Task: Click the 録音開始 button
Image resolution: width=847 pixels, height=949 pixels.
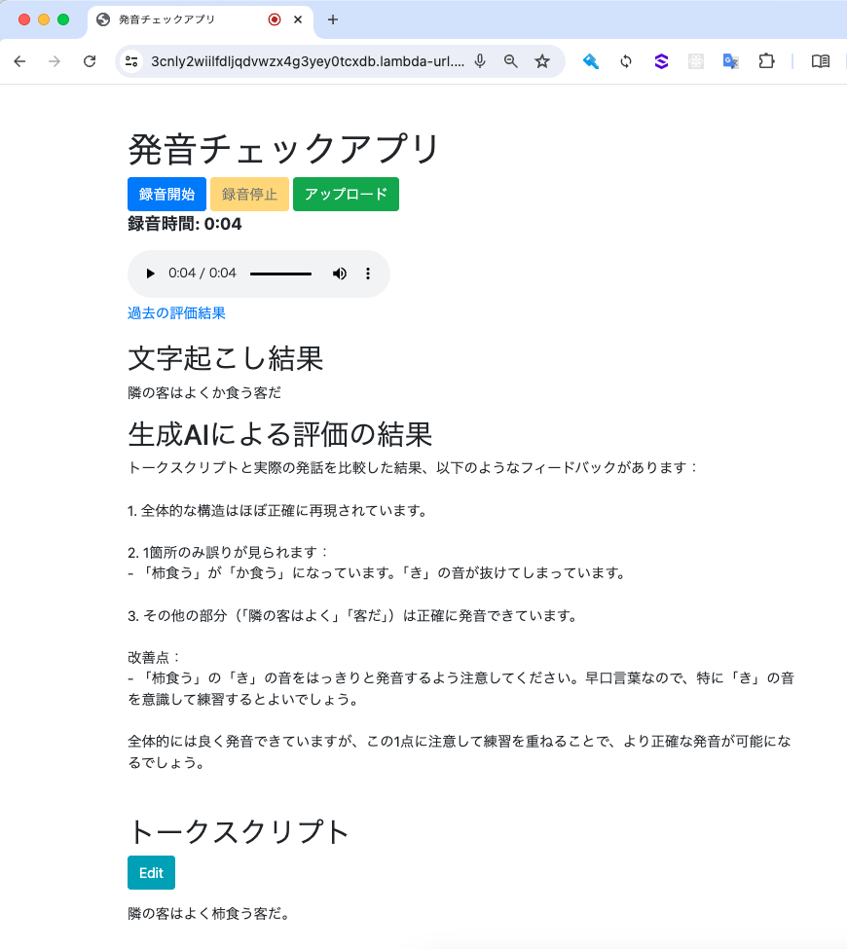Action: [167, 195]
